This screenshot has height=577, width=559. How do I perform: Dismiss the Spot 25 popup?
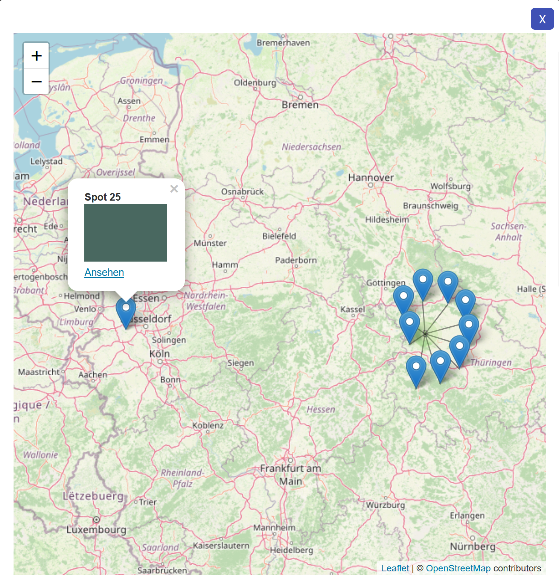pos(174,189)
